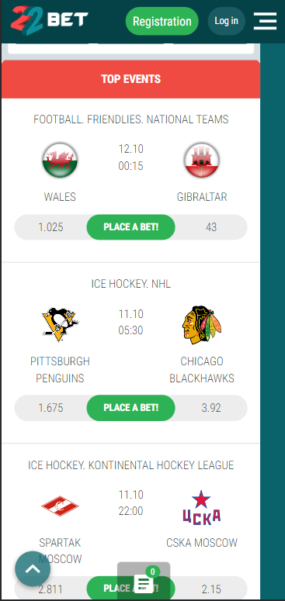Tap the Spartak Moscow logo

pyautogui.click(x=60, y=506)
